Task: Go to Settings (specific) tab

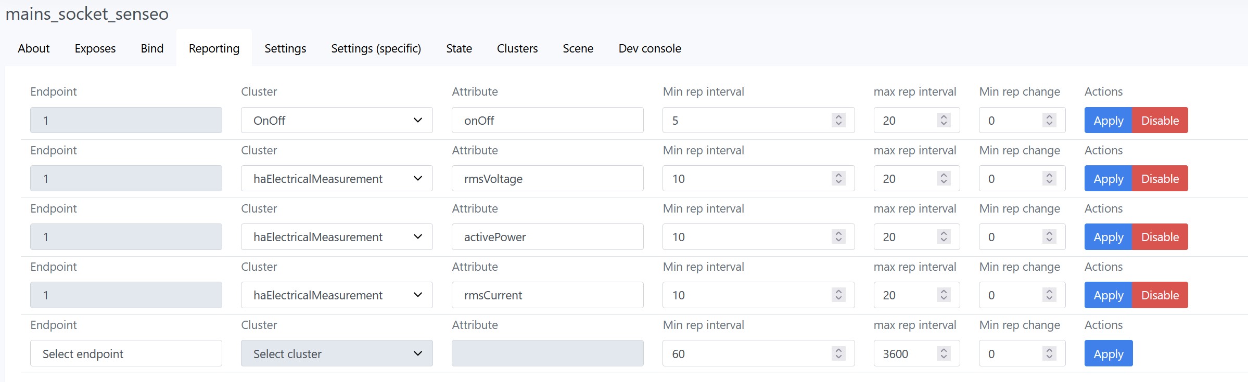Action: click(x=376, y=48)
